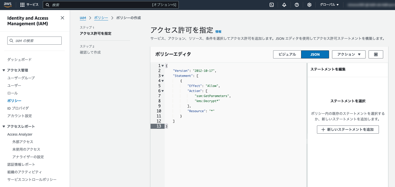The width and height of the screenshot is (395, 187).
Task: Close the IAM navigation sidebar
Action: click(62, 18)
